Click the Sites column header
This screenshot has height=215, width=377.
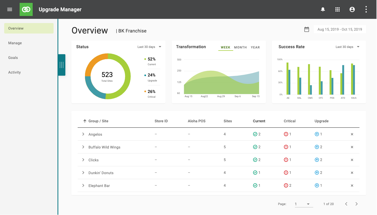tap(228, 121)
